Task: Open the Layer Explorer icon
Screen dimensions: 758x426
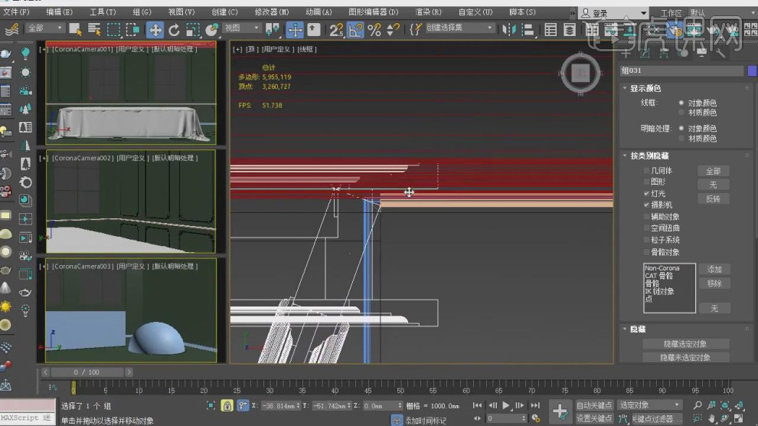Action: point(570,30)
